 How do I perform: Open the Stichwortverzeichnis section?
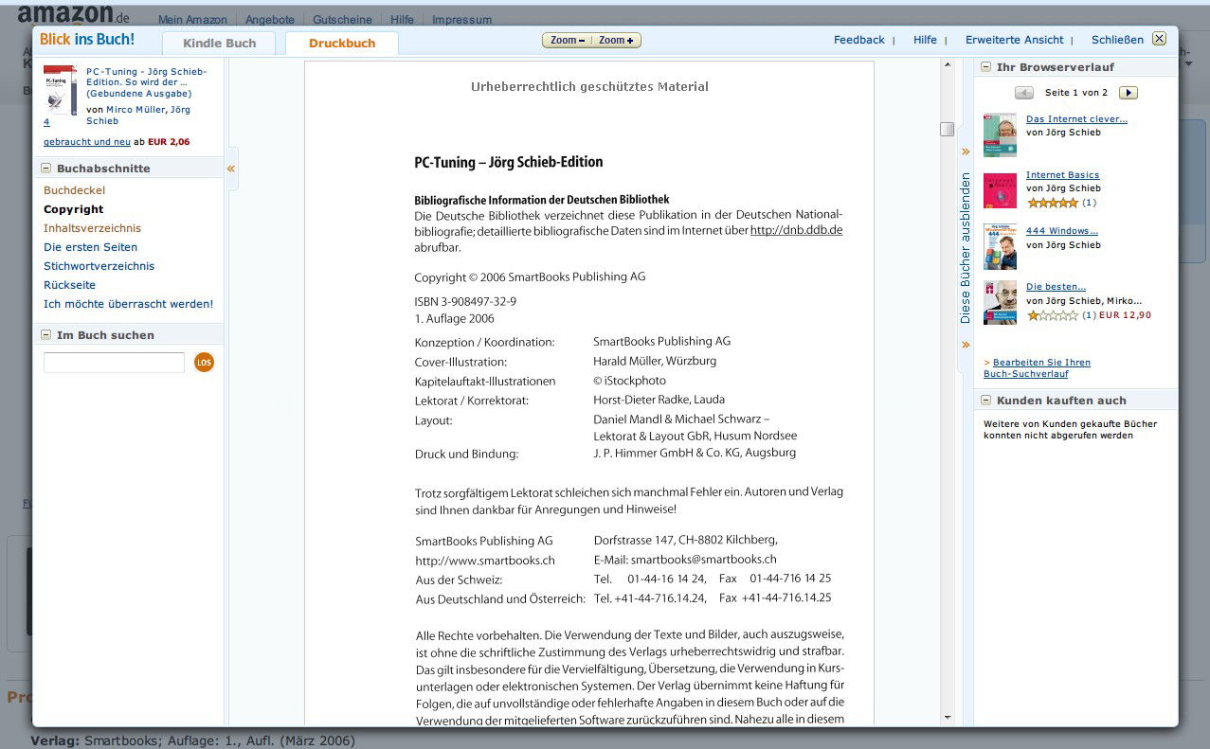click(99, 266)
